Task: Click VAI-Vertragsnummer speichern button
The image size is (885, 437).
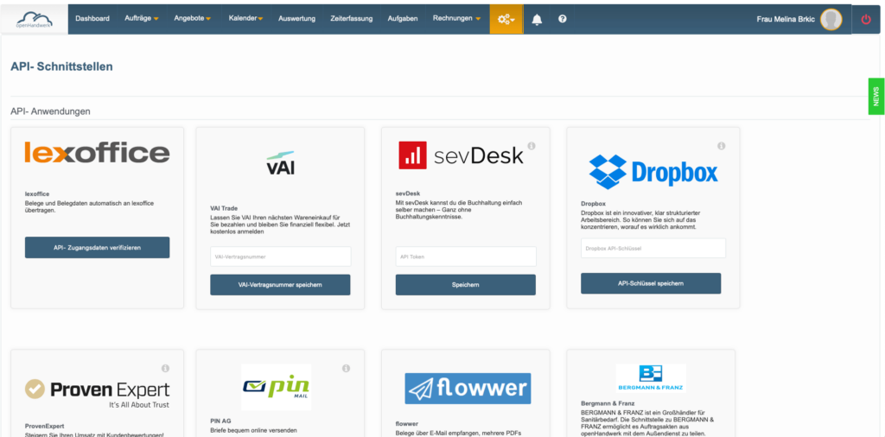Action: coord(280,285)
